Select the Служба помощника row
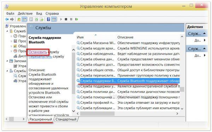The image size is (212, 132). (x=128, y=97)
